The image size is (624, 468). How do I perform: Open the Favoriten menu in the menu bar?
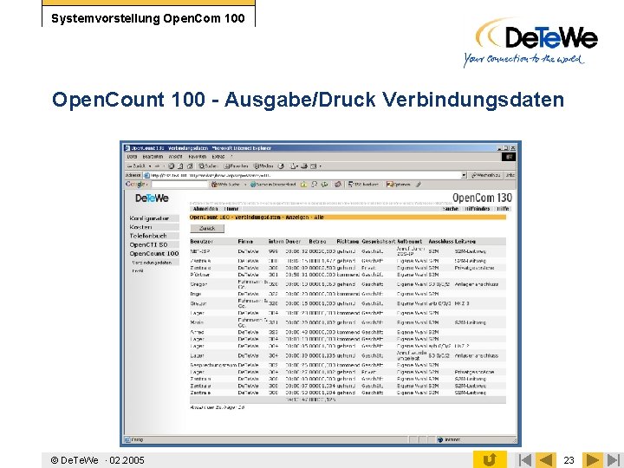click(x=198, y=157)
